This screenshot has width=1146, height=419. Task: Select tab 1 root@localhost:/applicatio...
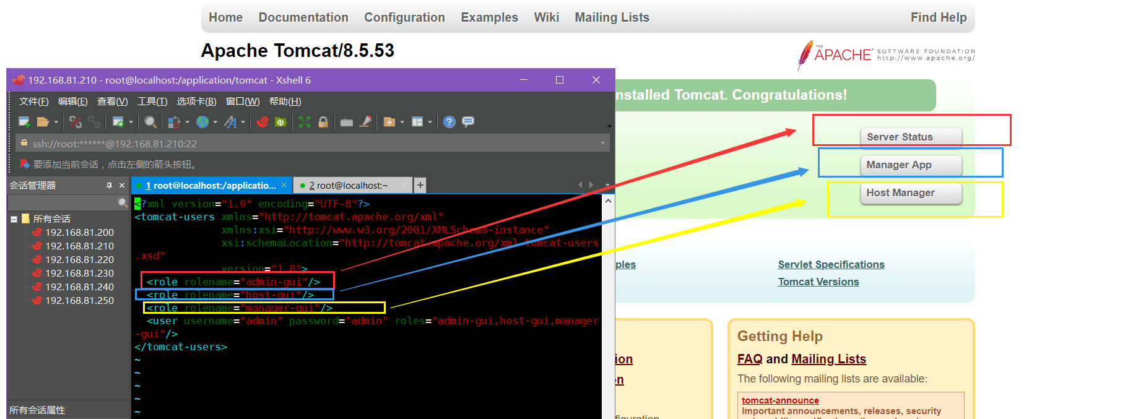click(x=211, y=186)
